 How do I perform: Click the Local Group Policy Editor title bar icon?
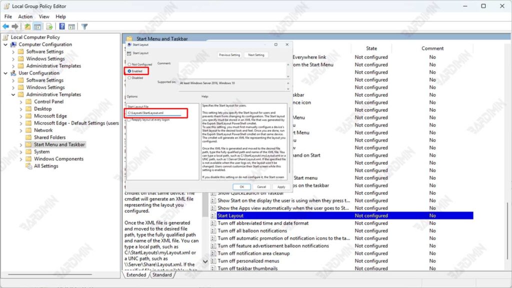click(x=6, y=6)
